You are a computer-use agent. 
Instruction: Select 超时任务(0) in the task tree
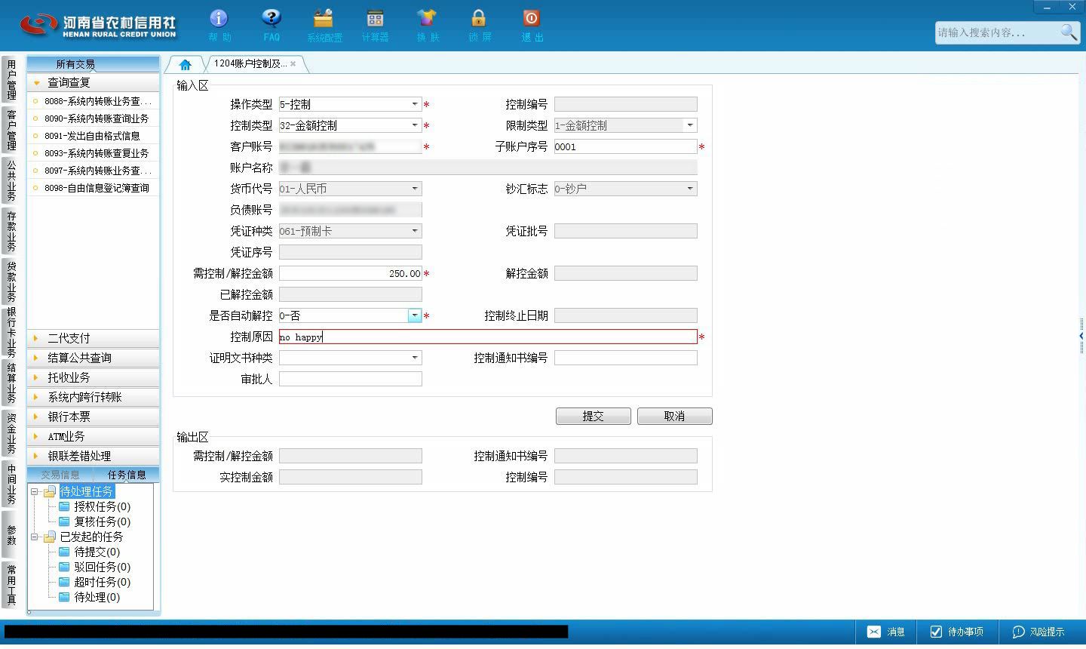tap(102, 582)
